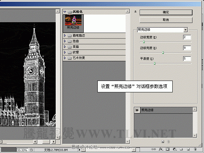Click the 扭曲 category label
The height and width of the screenshot is (153, 204).
coord(76,41)
